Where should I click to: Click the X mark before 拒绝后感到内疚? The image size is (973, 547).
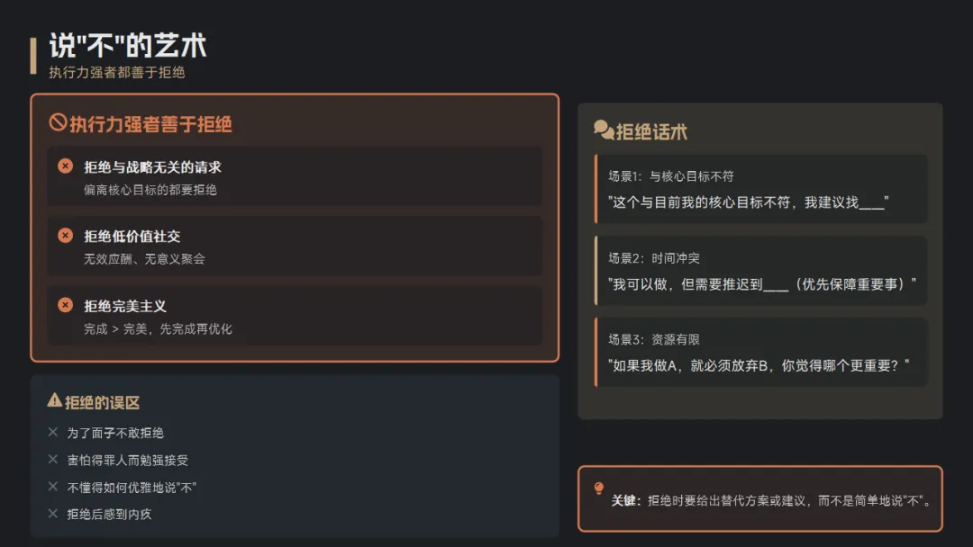[53, 514]
